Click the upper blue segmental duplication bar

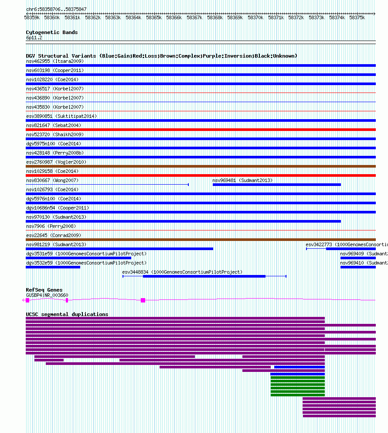300,367
